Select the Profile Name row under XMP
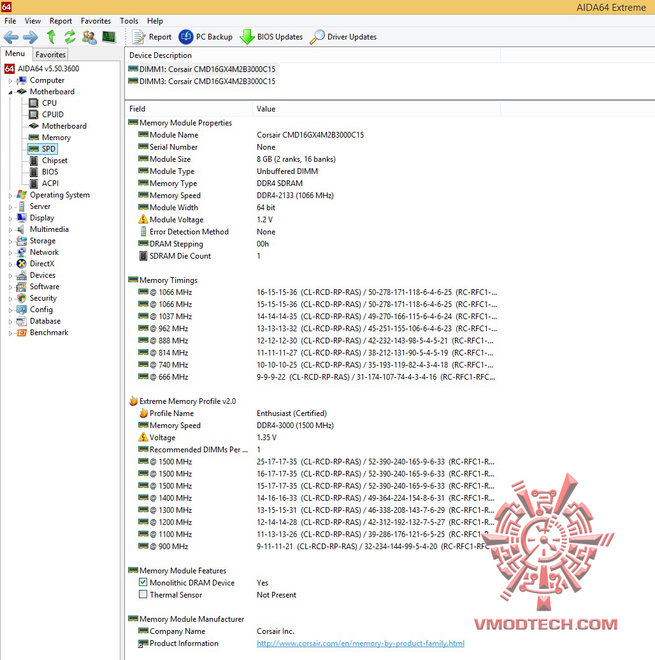This screenshot has width=655, height=660. pos(313,413)
